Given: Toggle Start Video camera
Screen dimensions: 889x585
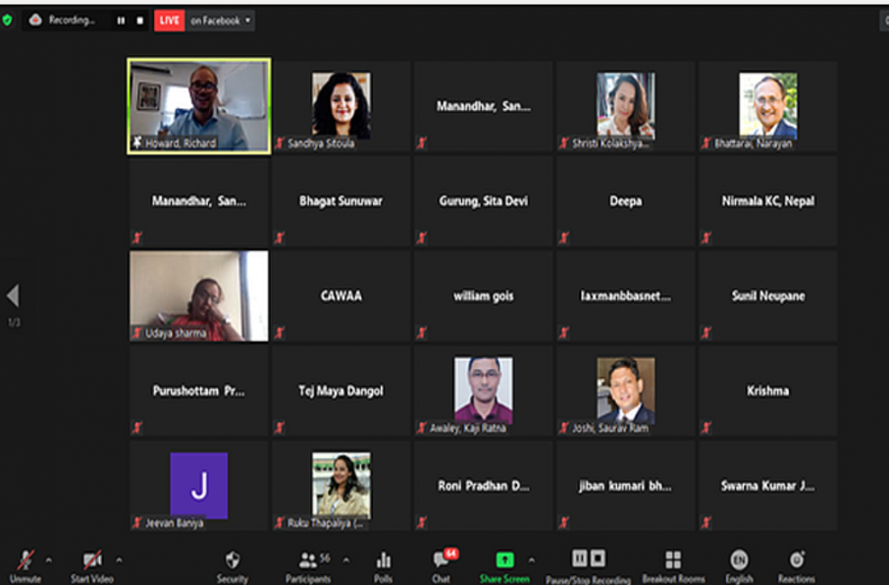Looking at the screenshot, I should tap(92, 561).
